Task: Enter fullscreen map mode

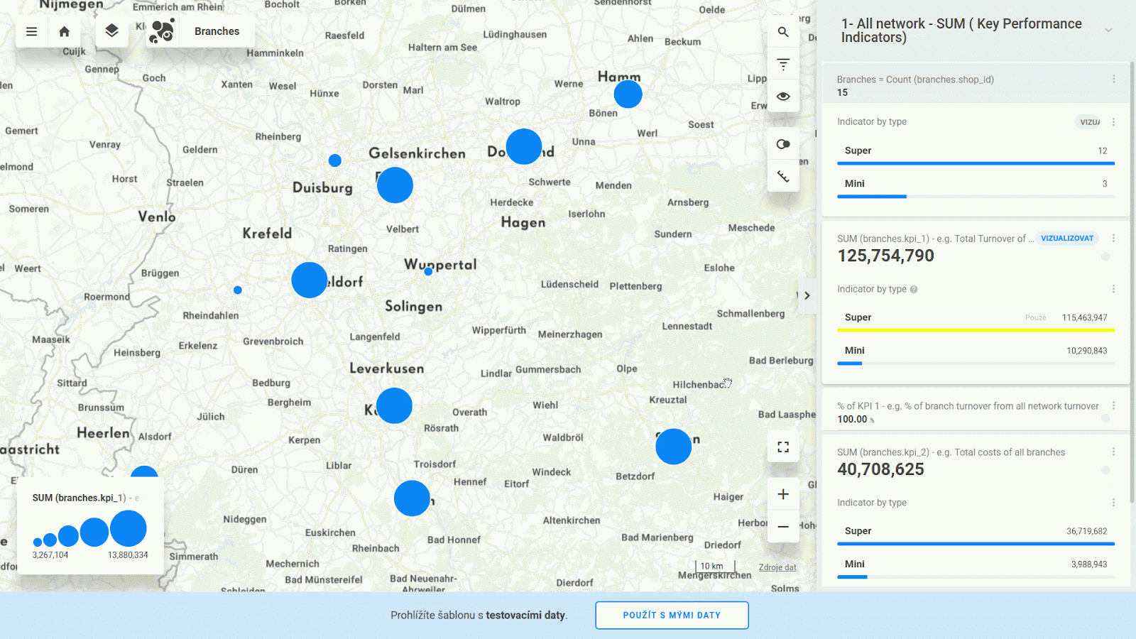Action: click(783, 447)
